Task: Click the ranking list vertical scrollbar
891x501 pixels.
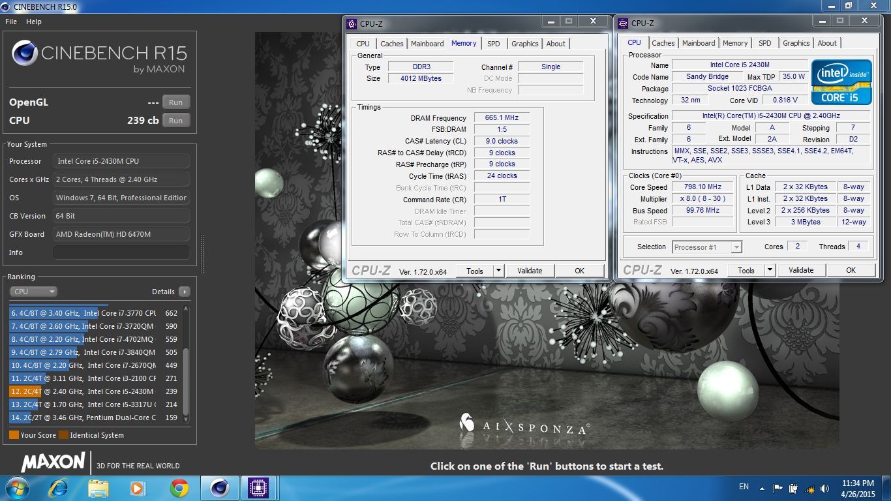Action: (186, 382)
